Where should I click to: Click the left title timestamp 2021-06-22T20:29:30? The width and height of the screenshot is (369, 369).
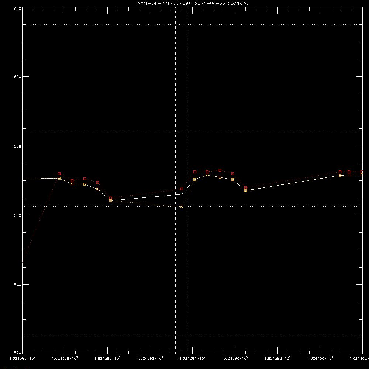coord(163,4)
